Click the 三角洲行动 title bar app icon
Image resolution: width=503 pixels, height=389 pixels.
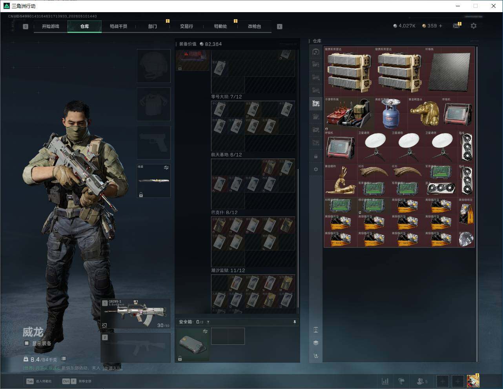[6, 6]
